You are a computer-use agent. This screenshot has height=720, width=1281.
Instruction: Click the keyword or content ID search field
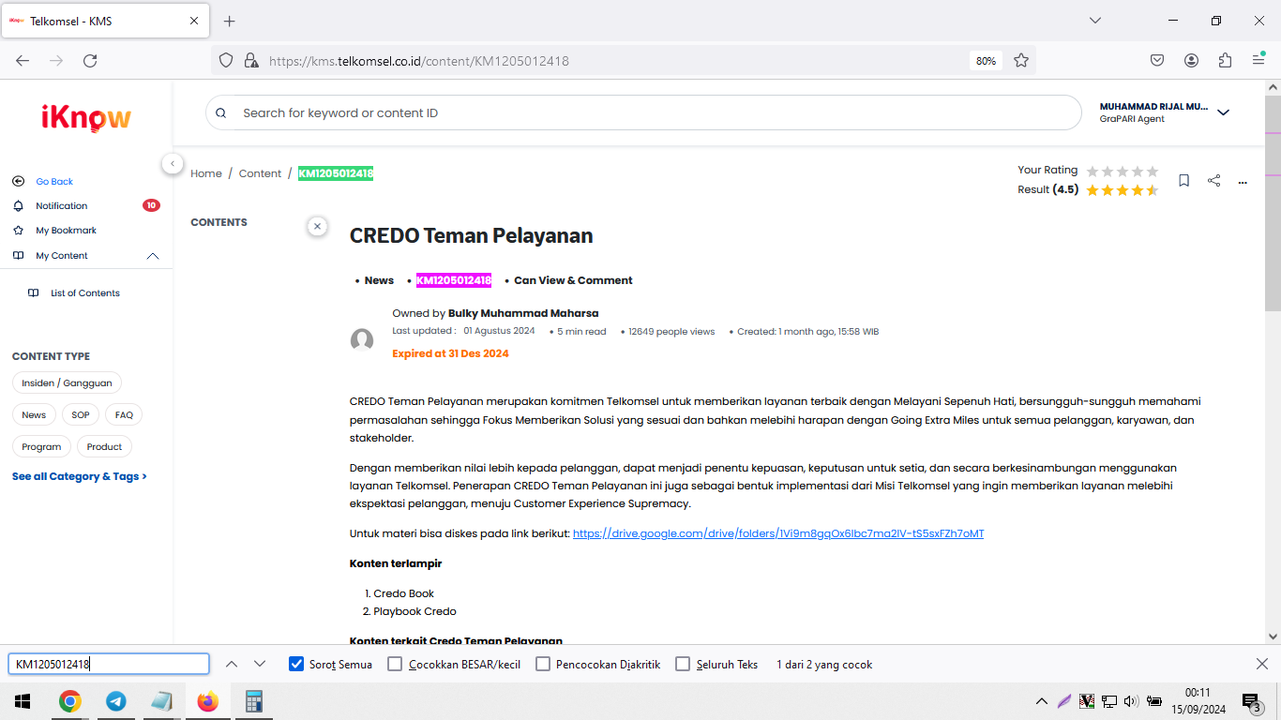pos(643,112)
